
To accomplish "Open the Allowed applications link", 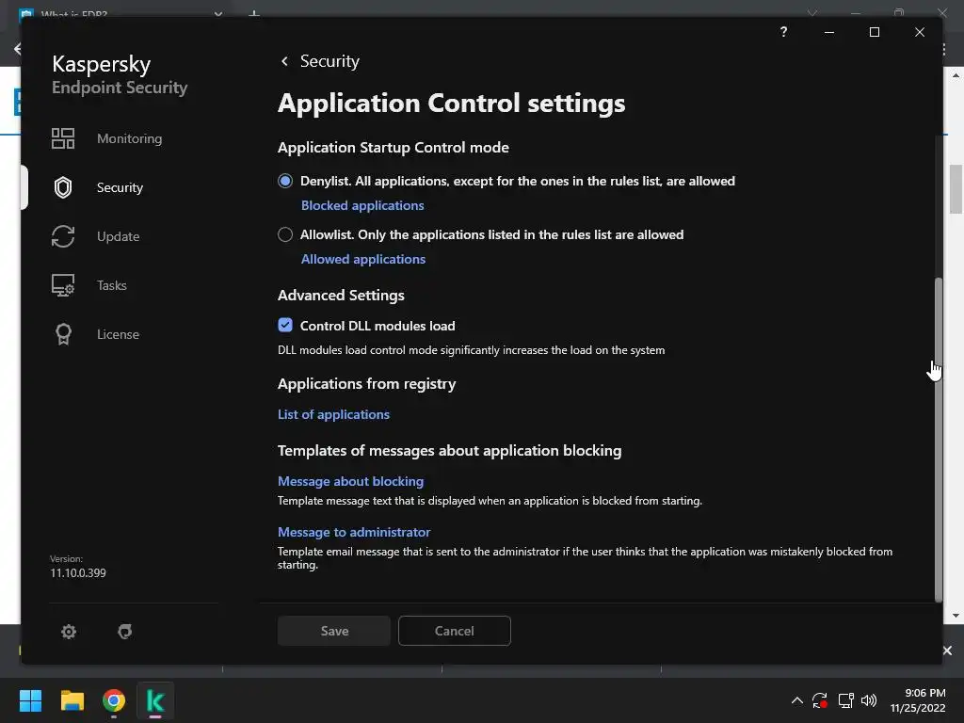I will 363,259.
